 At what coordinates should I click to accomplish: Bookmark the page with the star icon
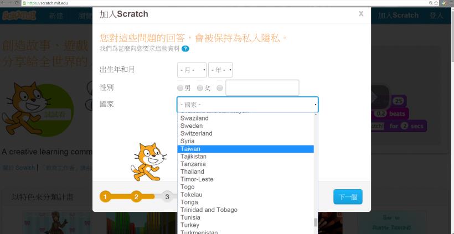[x=436, y=3]
